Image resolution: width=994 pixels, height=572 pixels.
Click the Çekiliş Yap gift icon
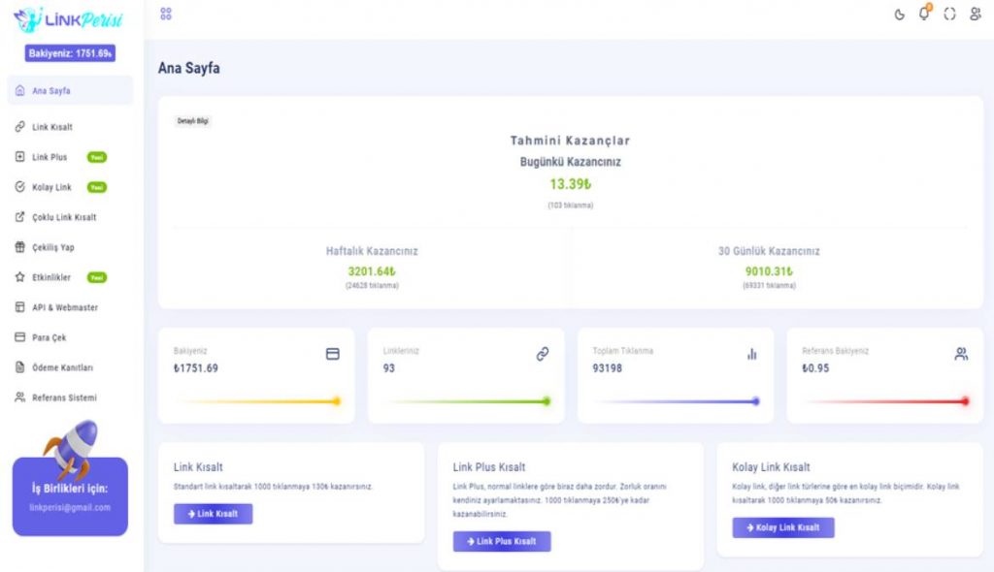(x=19, y=247)
